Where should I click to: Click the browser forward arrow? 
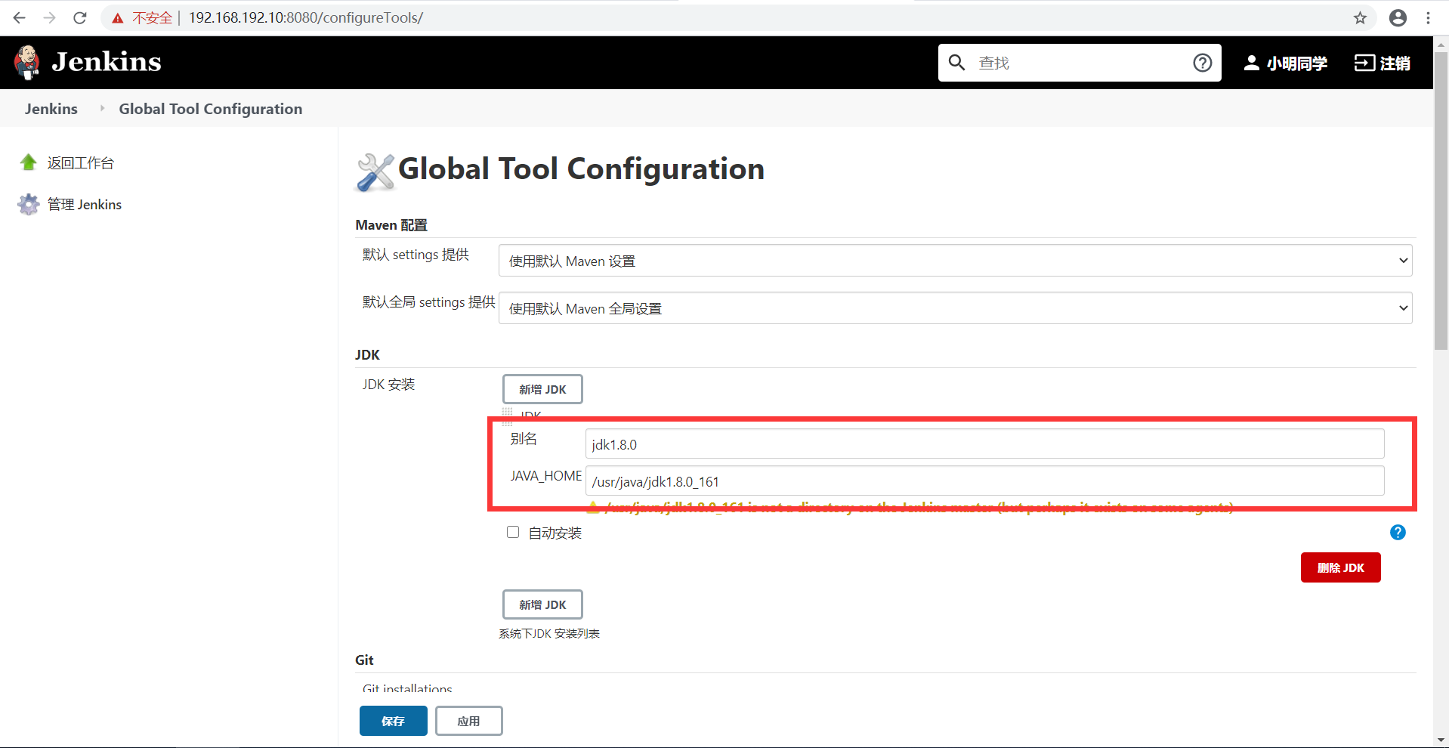[50, 17]
